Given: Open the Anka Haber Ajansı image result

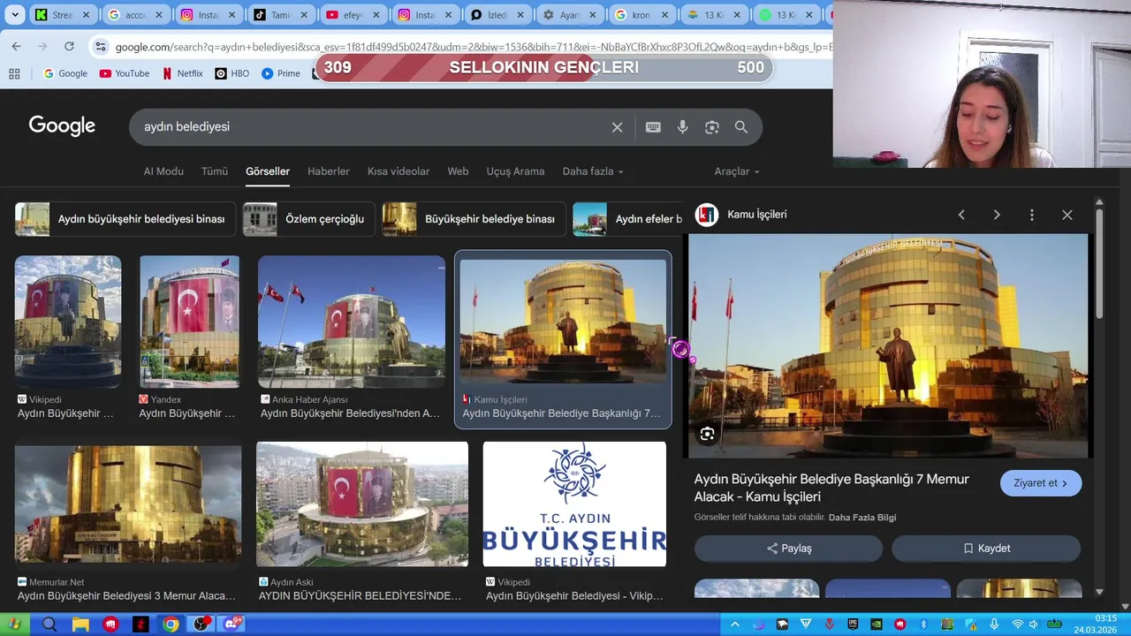Looking at the screenshot, I should click(352, 322).
